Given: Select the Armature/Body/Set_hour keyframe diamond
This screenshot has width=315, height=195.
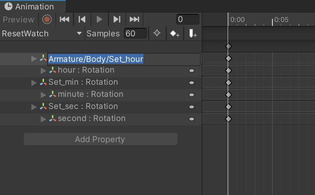Looking at the screenshot, I should [229, 58].
